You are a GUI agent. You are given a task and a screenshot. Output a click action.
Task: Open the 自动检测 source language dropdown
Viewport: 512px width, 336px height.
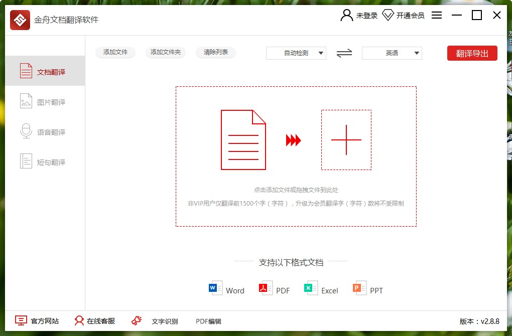pos(296,53)
